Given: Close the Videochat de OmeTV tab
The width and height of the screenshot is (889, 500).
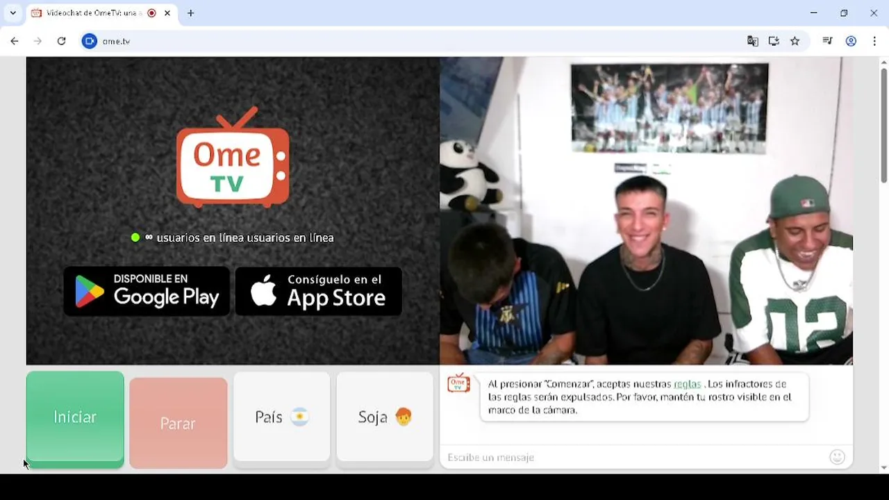Looking at the screenshot, I should (x=167, y=13).
